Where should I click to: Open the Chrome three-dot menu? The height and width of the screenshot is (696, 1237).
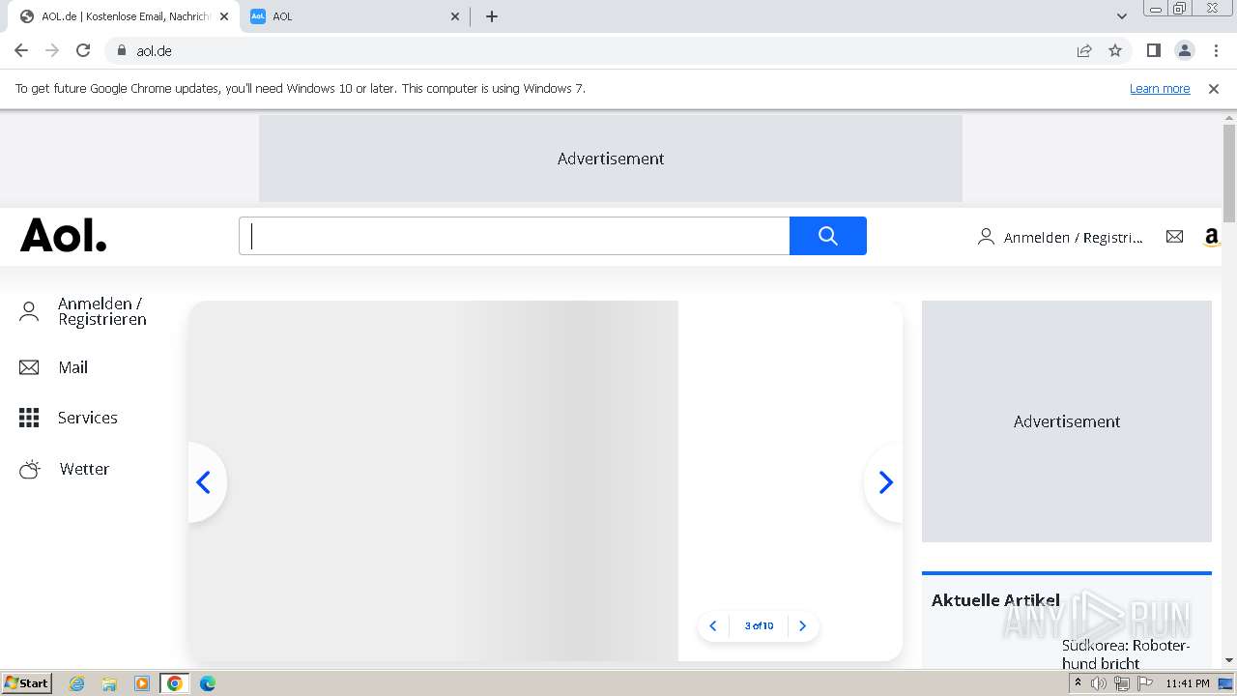pos(1217,50)
